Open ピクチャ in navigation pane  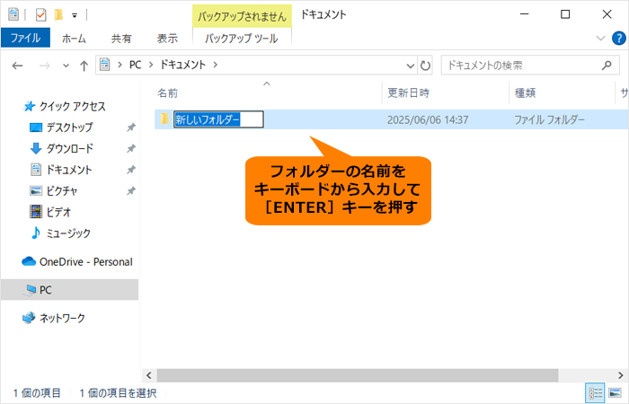coord(61,190)
